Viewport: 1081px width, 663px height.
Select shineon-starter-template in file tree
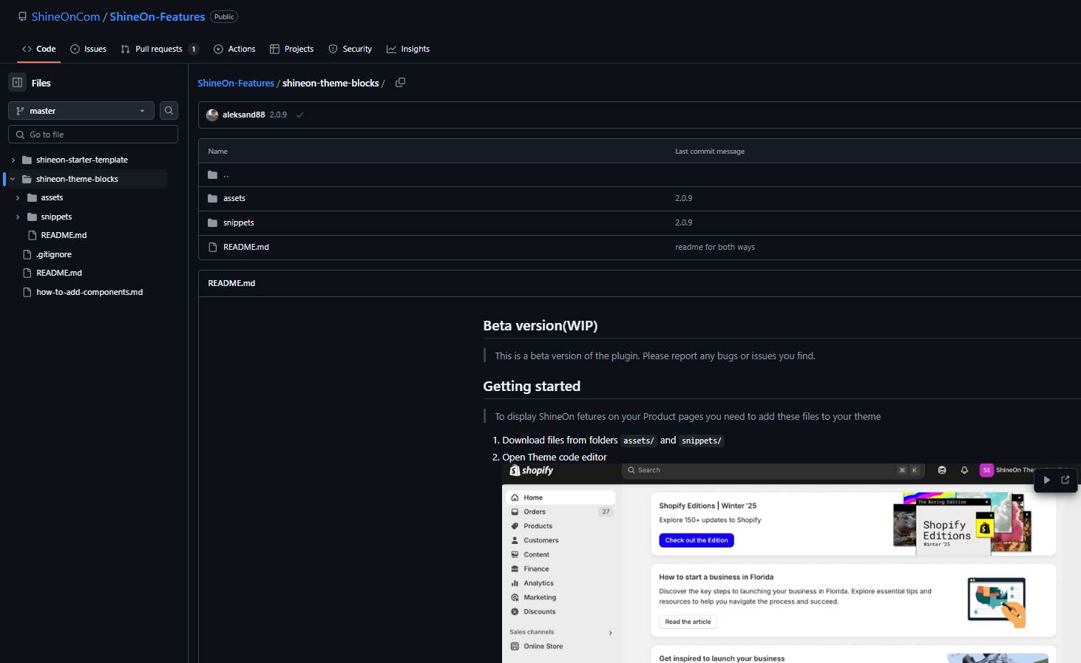[82, 160]
